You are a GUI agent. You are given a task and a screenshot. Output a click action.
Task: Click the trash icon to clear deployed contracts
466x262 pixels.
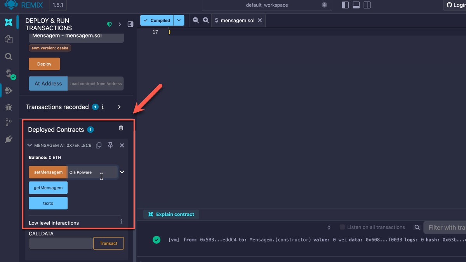pyautogui.click(x=121, y=128)
